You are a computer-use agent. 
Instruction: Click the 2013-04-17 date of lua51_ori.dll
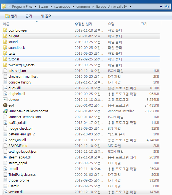tap(89, 123)
